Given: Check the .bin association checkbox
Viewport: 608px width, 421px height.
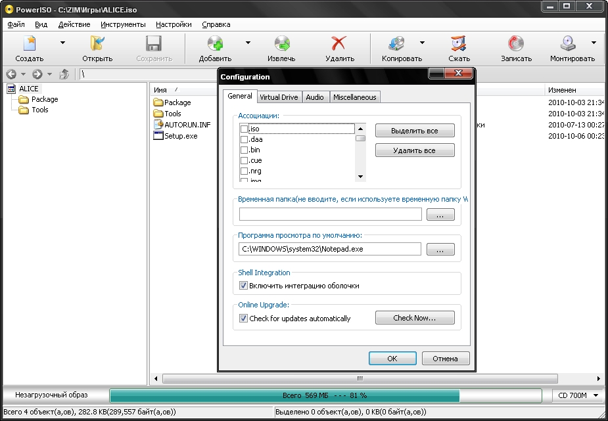Looking at the screenshot, I should (245, 150).
